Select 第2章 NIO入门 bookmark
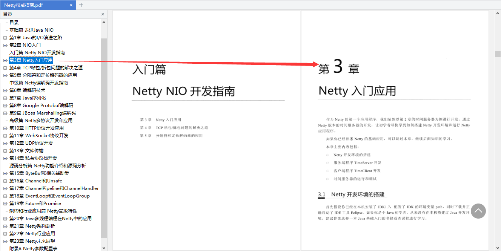501x251 pixels. point(25,45)
